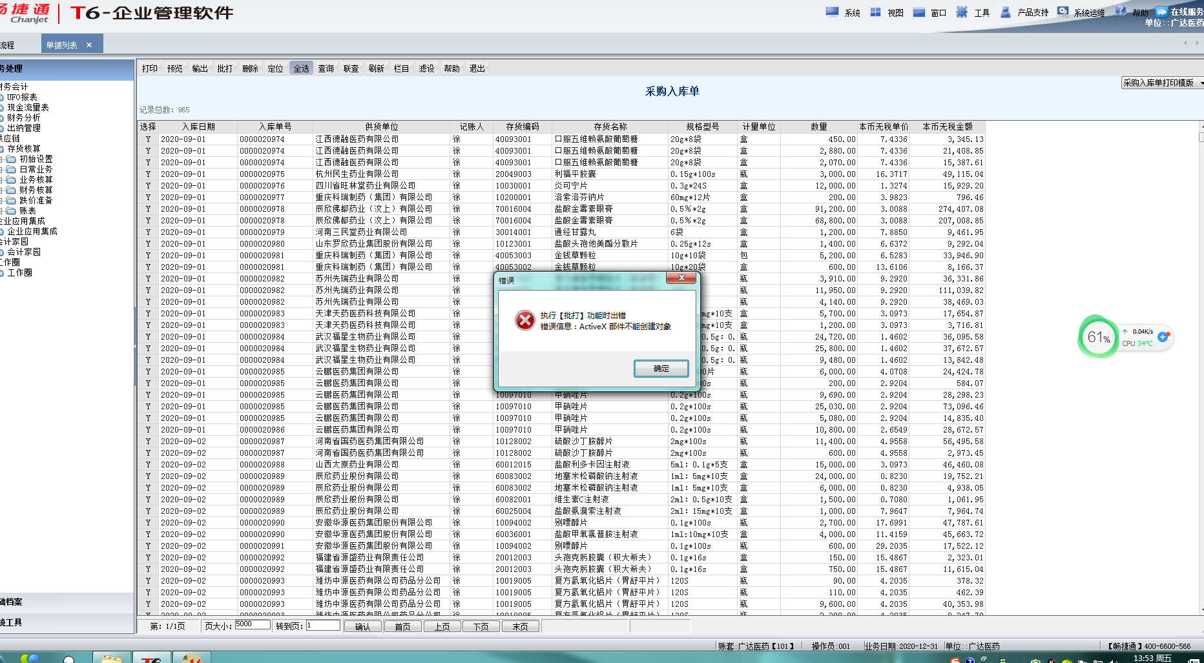Click the 61% memory usage floating widget

point(1098,336)
